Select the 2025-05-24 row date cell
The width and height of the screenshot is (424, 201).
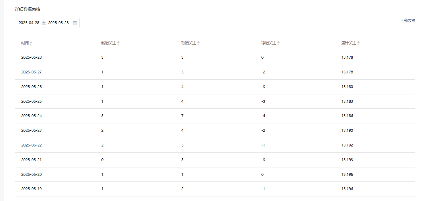pyautogui.click(x=31, y=116)
